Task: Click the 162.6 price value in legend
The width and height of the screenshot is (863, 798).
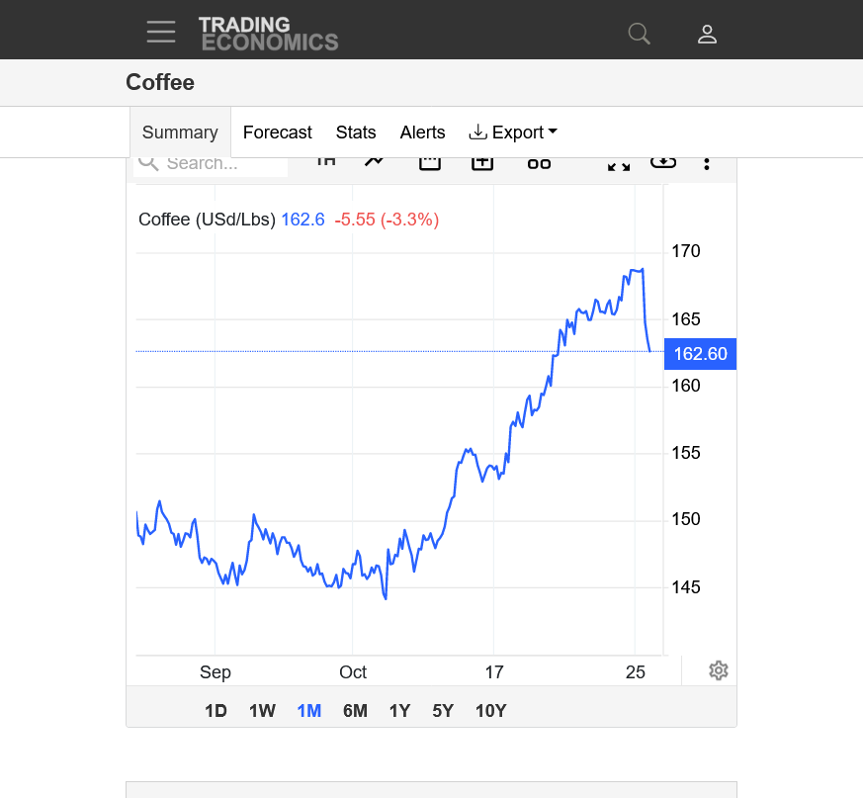Action: 302,220
